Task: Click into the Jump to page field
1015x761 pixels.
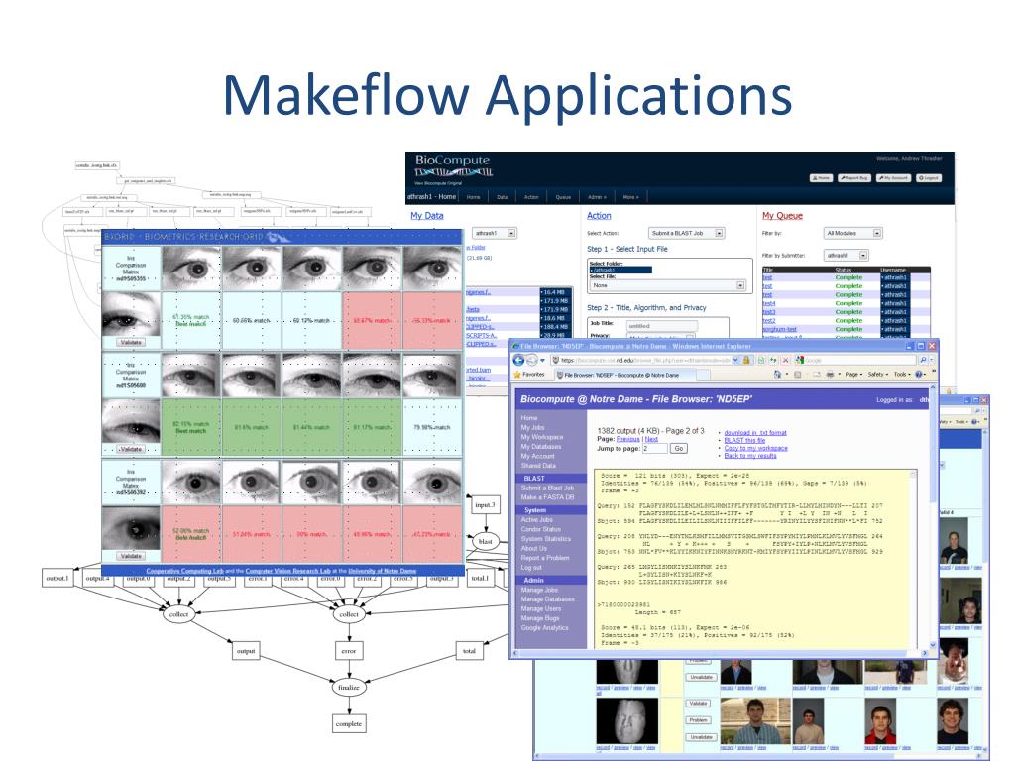Action: tap(654, 449)
